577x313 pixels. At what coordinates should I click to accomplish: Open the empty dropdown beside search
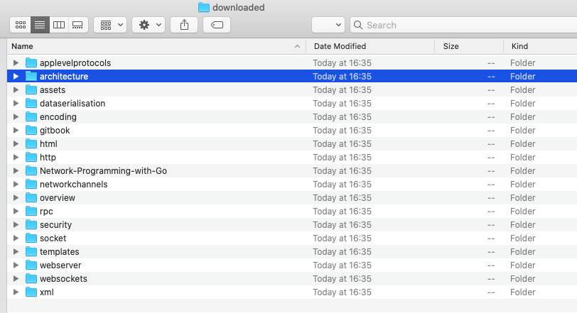pyautogui.click(x=328, y=25)
